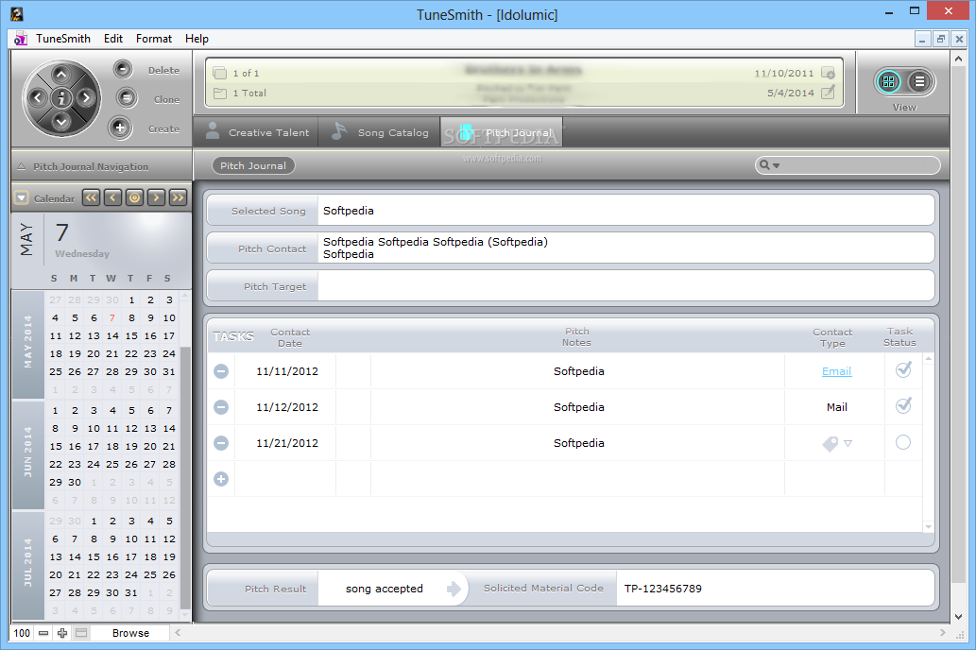Image resolution: width=976 pixels, height=650 pixels.
Task: Select the Pitch Journal tab
Action: (x=502, y=132)
